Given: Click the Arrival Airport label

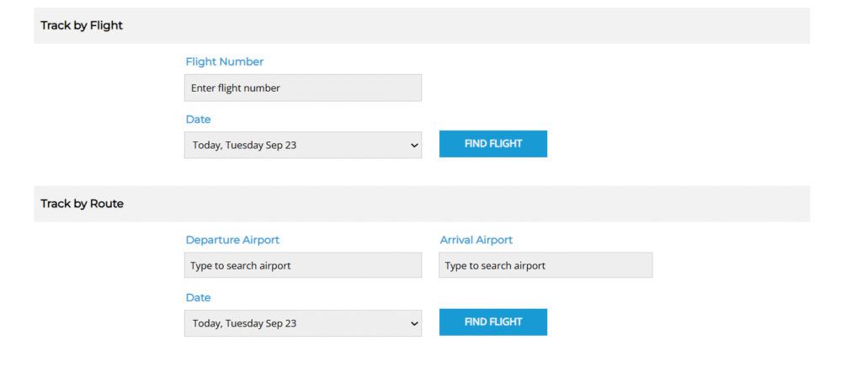Looking at the screenshot, I should 476,240.
